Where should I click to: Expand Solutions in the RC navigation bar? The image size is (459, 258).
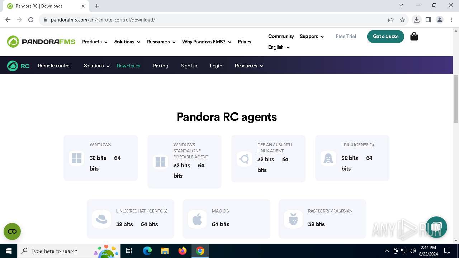click(x=96, y=66)
